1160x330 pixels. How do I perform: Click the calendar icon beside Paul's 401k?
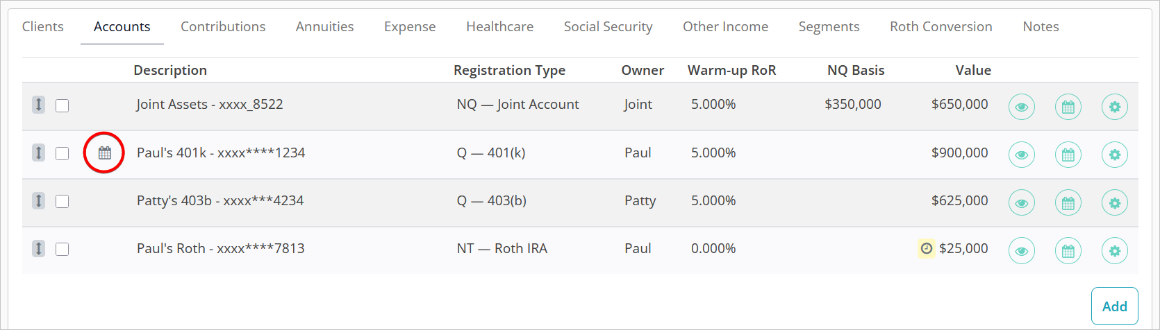point(104,153)
